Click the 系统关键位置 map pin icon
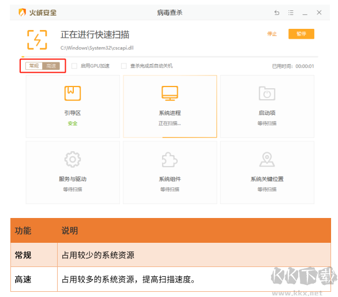Screen dimensions: 338x297 pyautogui.click(x=267, y=160)
